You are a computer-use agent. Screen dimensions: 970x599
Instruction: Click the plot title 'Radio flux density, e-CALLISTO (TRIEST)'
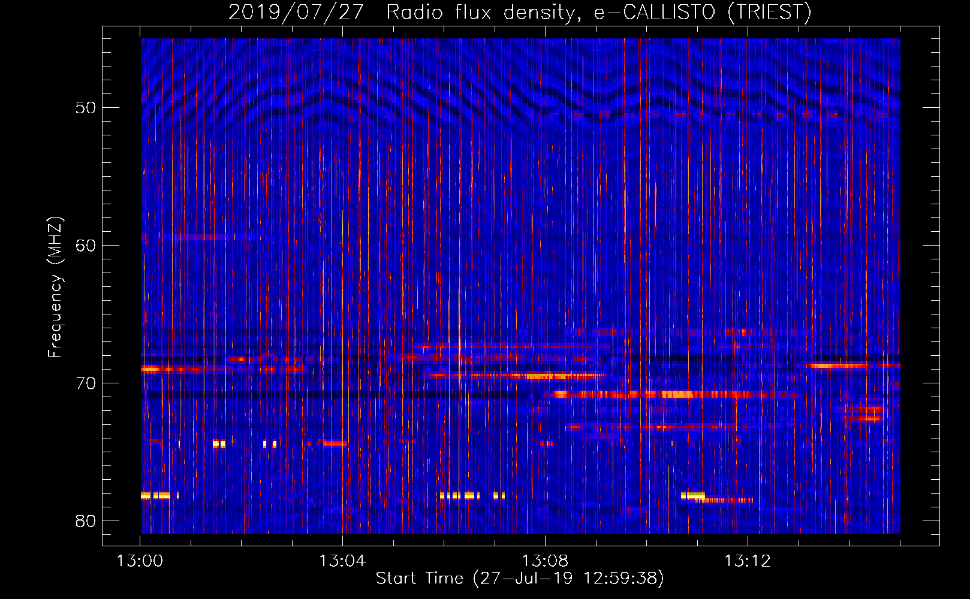(599, 12)
